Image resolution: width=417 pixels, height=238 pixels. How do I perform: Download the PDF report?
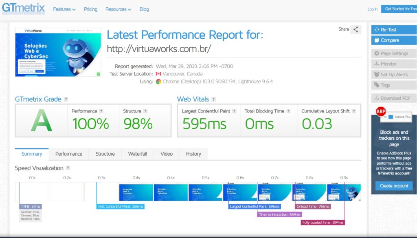394,98
